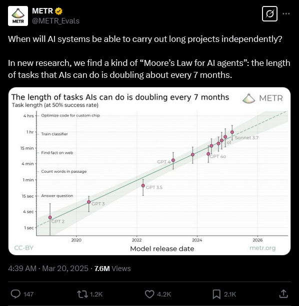Viewport: 299px width, 306px height.
Task: Click the gold verified badge icon
Action: 58,11
